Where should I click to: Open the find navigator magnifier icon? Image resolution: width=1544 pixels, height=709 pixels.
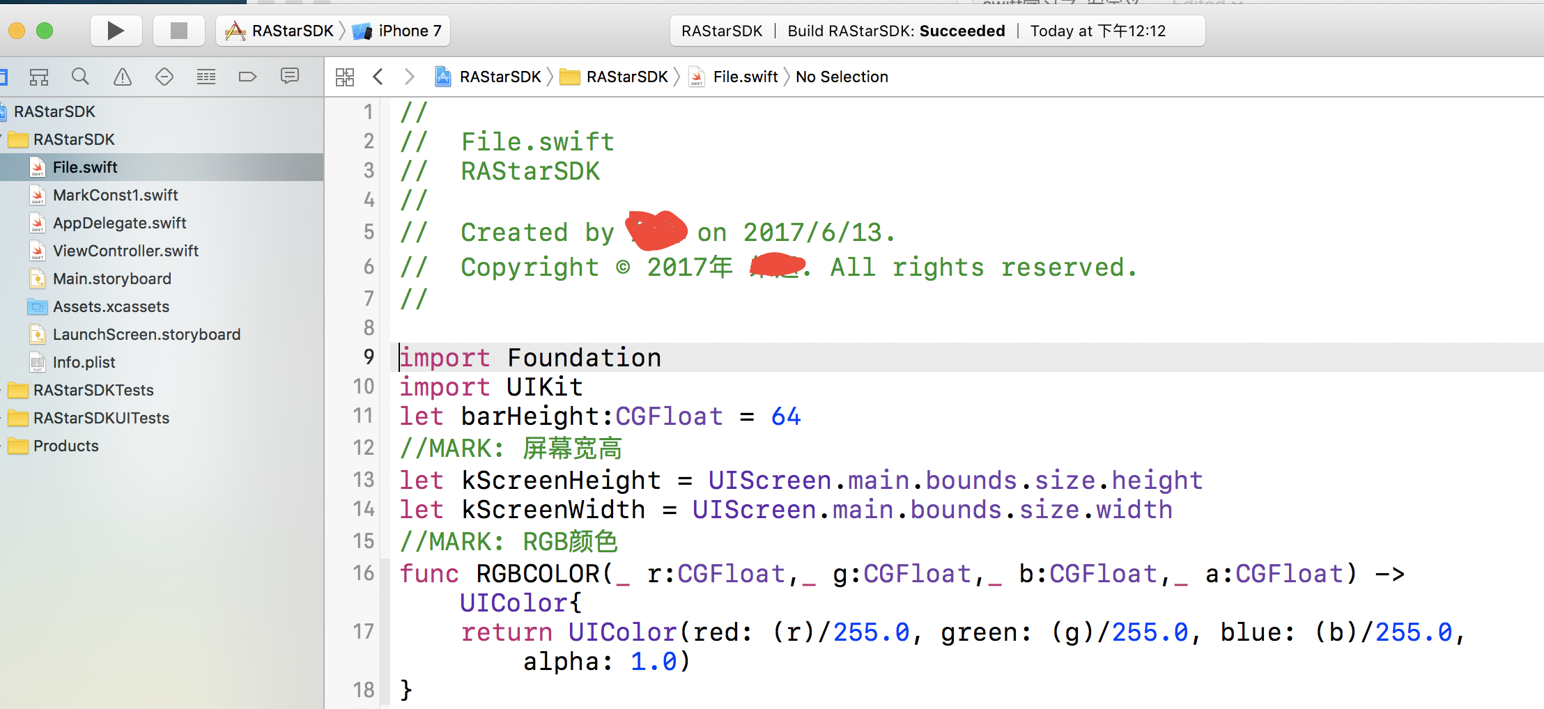pos(80,77)
